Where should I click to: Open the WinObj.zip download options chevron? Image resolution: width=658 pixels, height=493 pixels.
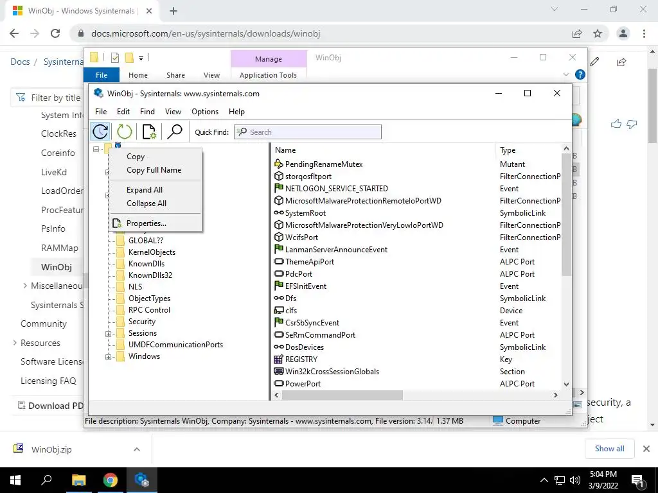tap(137, 449)
